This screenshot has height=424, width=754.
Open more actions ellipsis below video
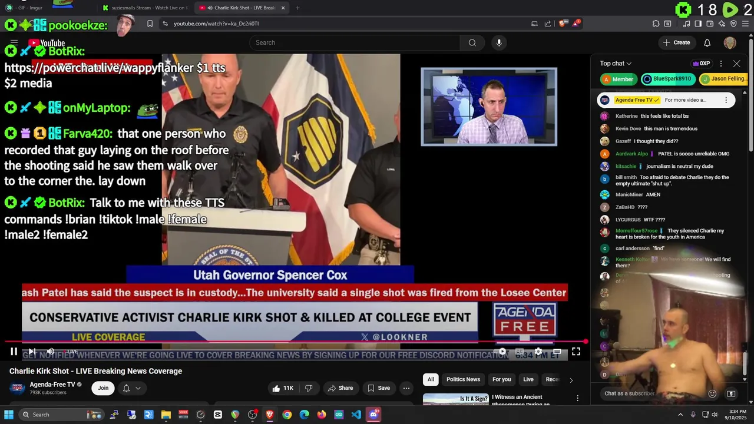[406, 388]
